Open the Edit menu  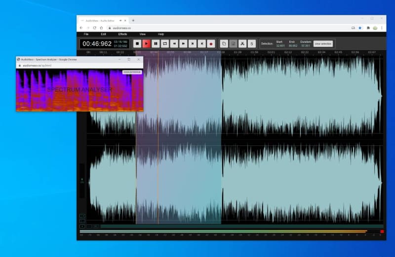tap(104, 34)
